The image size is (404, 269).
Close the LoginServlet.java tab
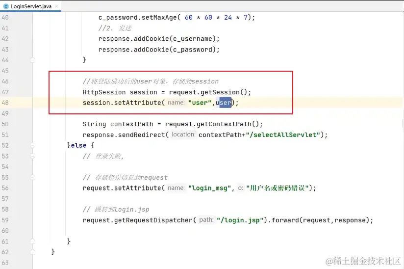[x=56, y=6]
